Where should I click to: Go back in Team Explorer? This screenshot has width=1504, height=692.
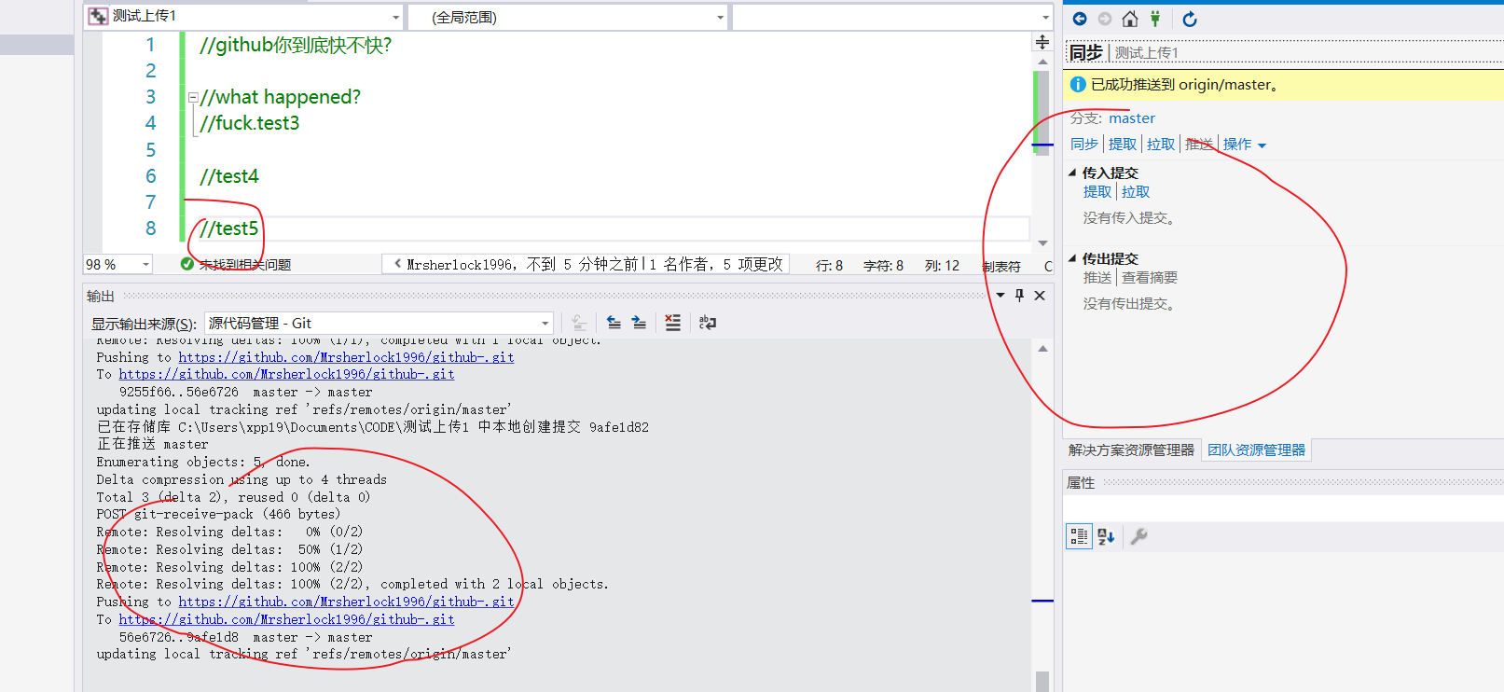pos(1080,19)
